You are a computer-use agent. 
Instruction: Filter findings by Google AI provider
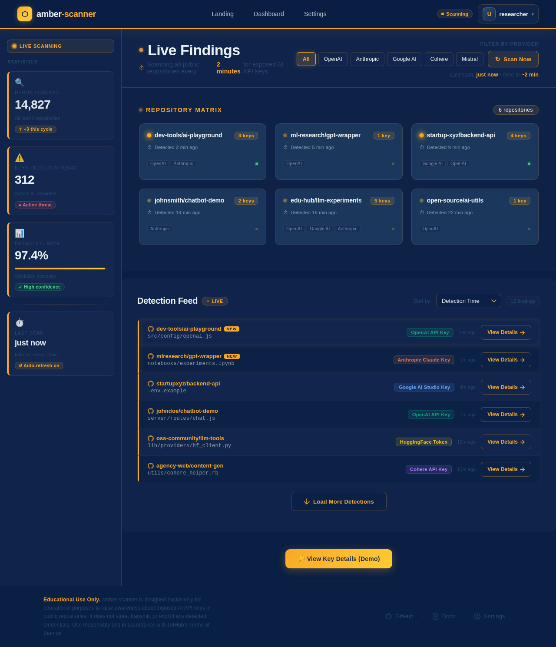[x=404, y=59]
